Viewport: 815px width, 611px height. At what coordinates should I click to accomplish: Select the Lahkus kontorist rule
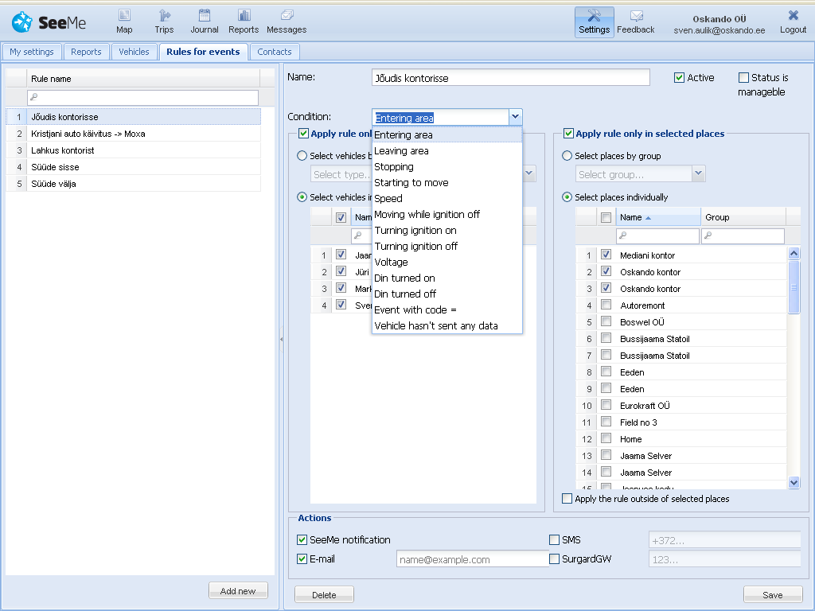tap(133, 150)
